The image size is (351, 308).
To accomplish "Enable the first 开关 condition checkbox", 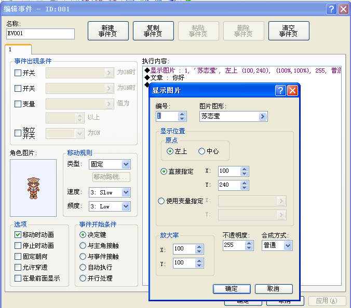I will click(x=18, y=73).
